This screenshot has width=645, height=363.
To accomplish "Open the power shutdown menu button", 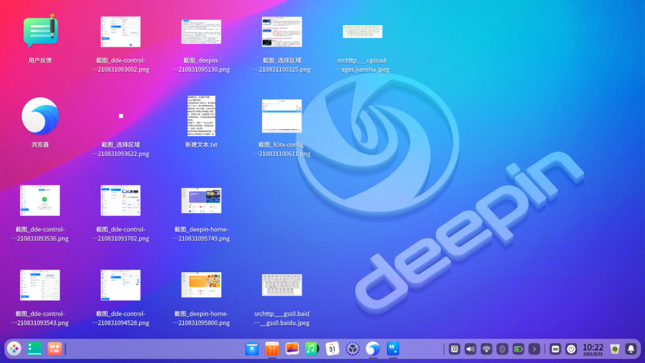I will click(572, 349).
